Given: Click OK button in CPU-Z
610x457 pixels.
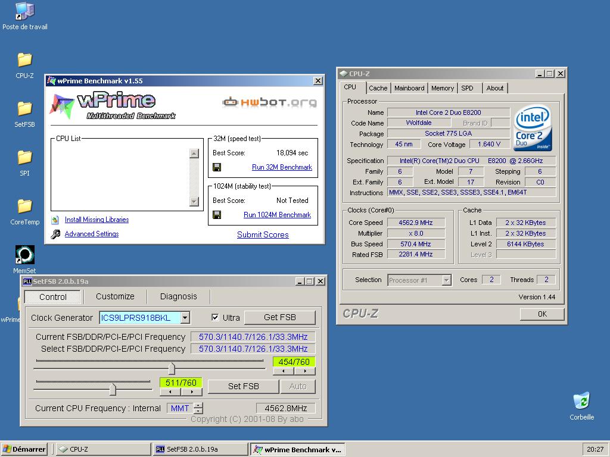Looking at the screenshot, I should (542, 314).
